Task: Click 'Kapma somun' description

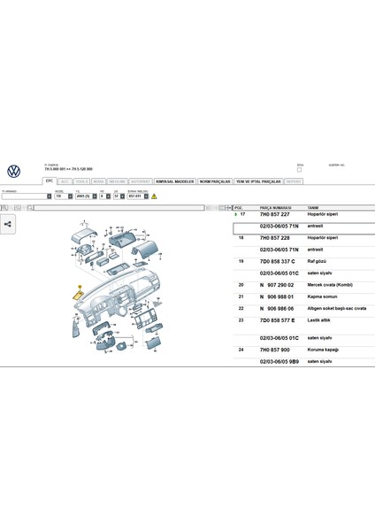Action: pyautogui.click(x=322, y=296)
